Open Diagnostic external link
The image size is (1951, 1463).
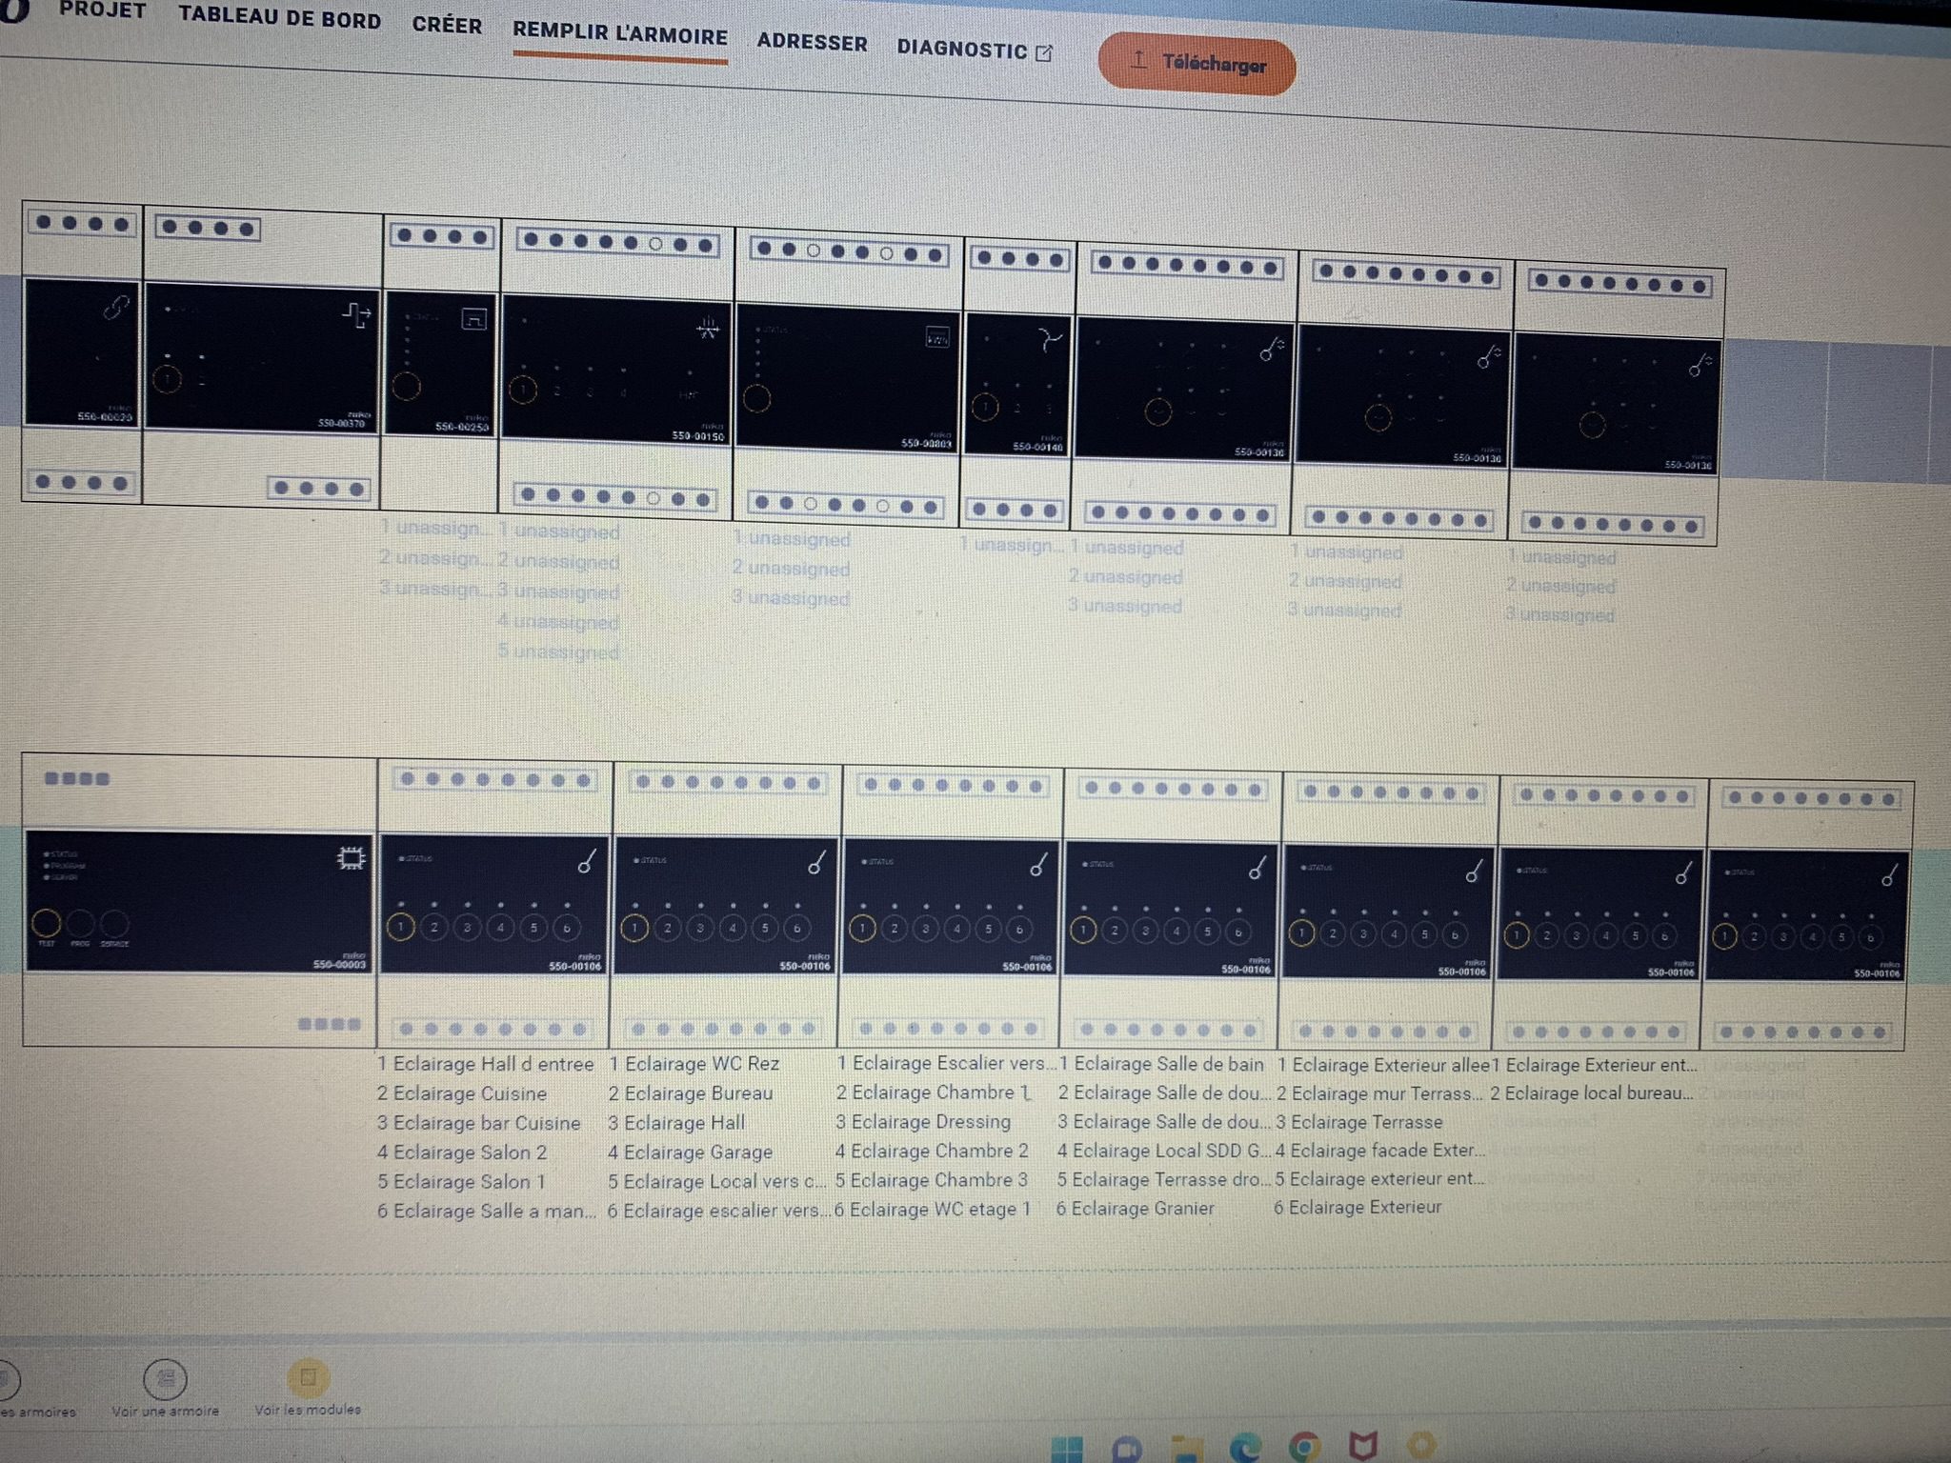point(975,50)
